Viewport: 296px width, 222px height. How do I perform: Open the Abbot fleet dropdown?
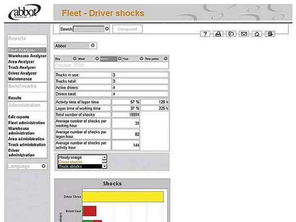tap(93, 45)
